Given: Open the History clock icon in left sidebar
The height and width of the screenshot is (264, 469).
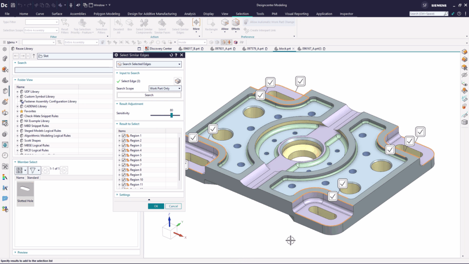Looking at the screenshot, I should pyautogui.click(x=5, y=155).
